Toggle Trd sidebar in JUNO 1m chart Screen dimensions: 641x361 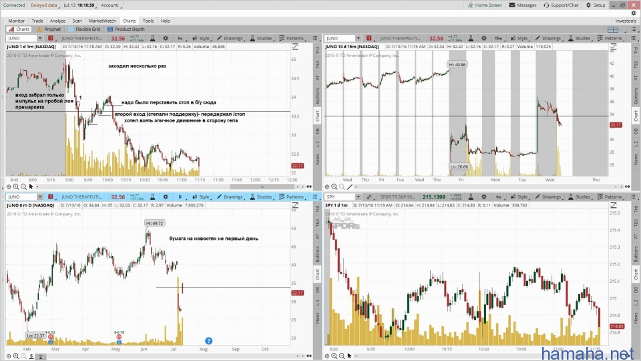point(317,50)
